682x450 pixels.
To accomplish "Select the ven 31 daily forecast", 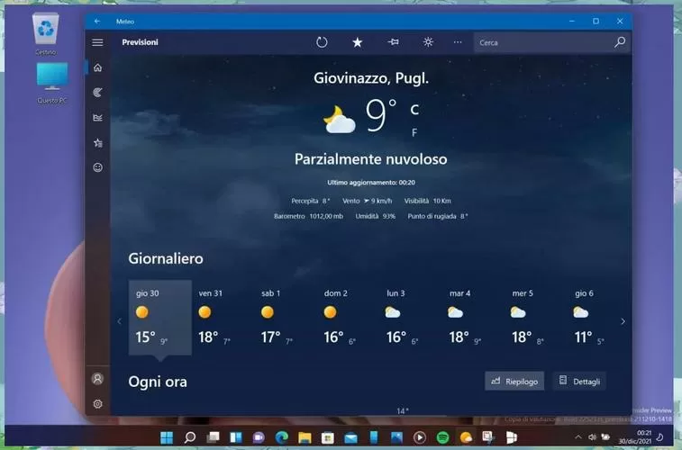I will (223, 318).
